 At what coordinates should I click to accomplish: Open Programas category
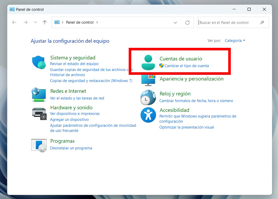(62, 141)
